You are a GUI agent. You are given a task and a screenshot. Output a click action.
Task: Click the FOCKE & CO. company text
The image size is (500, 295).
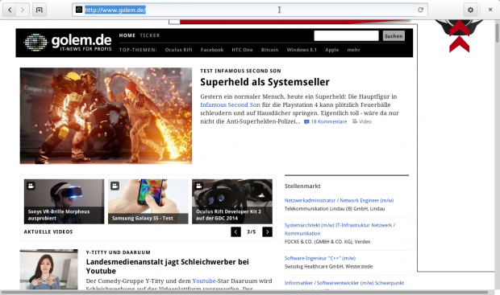pyautogui.click(x=327, y=242)
